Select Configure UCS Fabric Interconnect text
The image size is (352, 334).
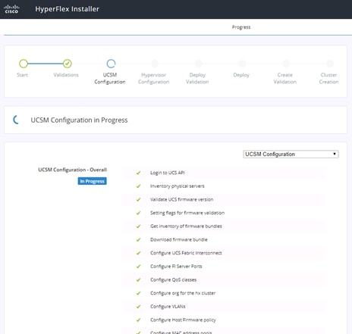186,253
